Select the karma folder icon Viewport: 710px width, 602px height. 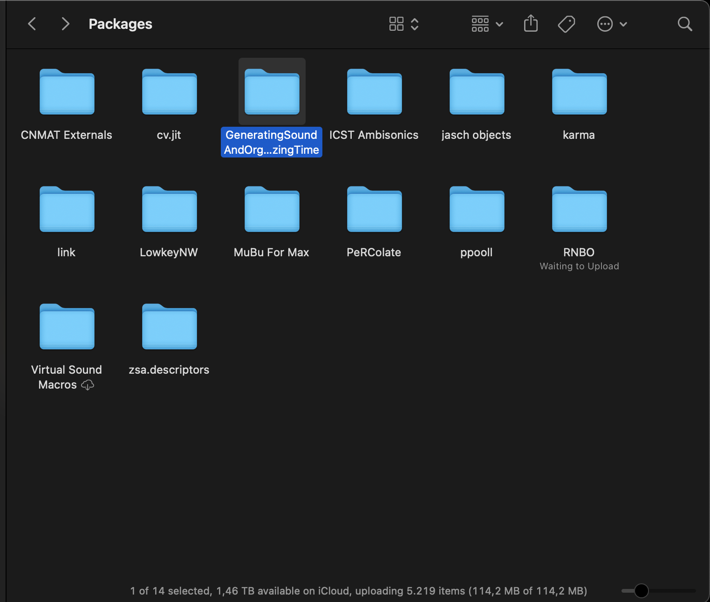pyautogui.click(x=580, y=91)
